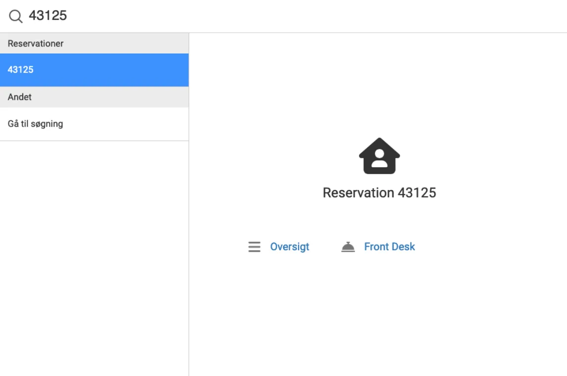This screenshot has height=376, width=567.
Task: Open the Oversigt link
Action: pyautogui.click(x=290, y=246)
